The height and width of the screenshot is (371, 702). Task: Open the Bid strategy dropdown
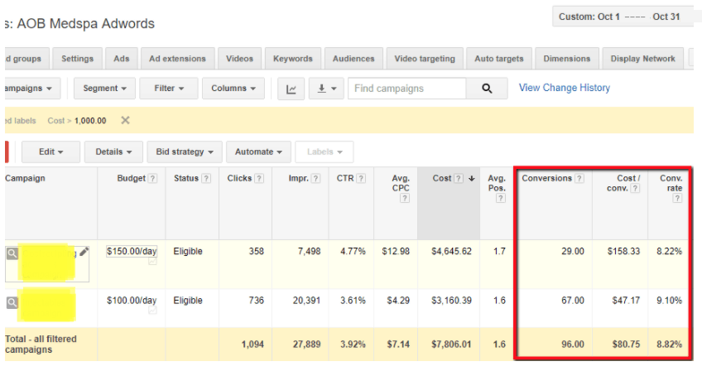185,152
